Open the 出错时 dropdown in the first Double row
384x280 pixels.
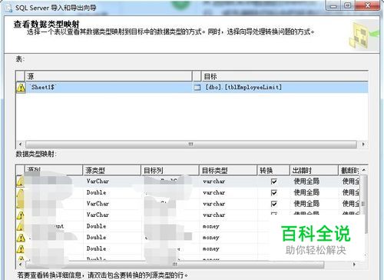[314, 192]
